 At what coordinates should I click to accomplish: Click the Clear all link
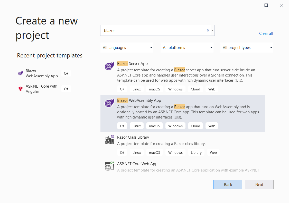pyautogui.click(x=266, y=33)
